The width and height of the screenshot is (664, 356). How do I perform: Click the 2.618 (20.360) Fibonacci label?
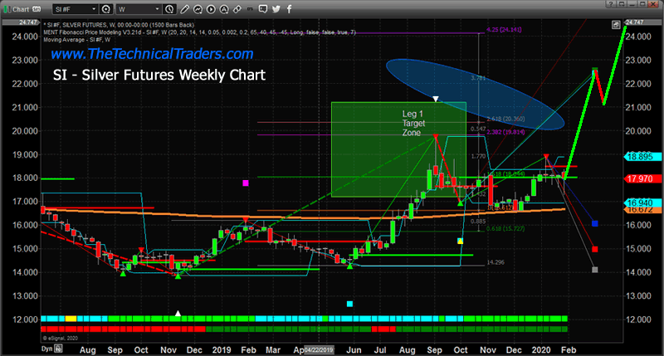pyautogui.click(x=505, y=119)
